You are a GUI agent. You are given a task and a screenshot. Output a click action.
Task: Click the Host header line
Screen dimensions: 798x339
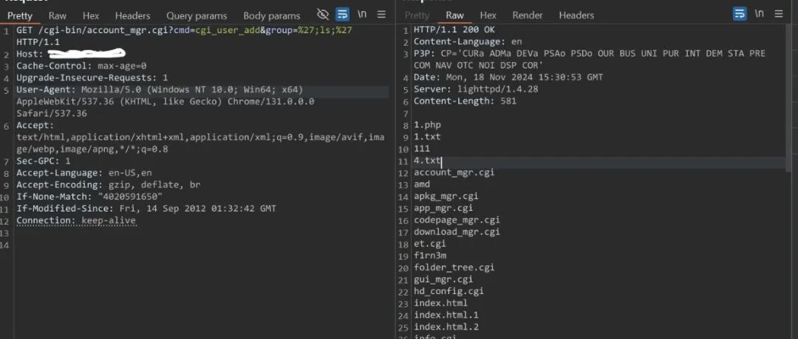(71, 53)
